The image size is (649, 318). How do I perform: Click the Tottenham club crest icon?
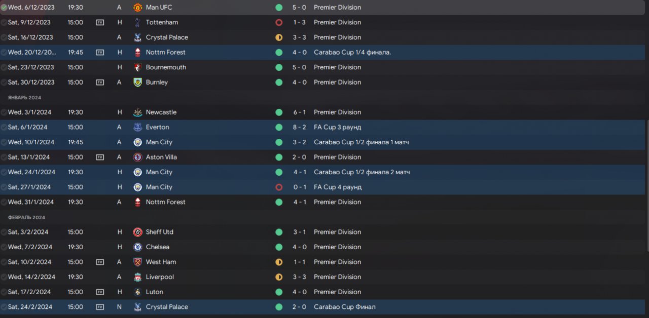(137, 22)
